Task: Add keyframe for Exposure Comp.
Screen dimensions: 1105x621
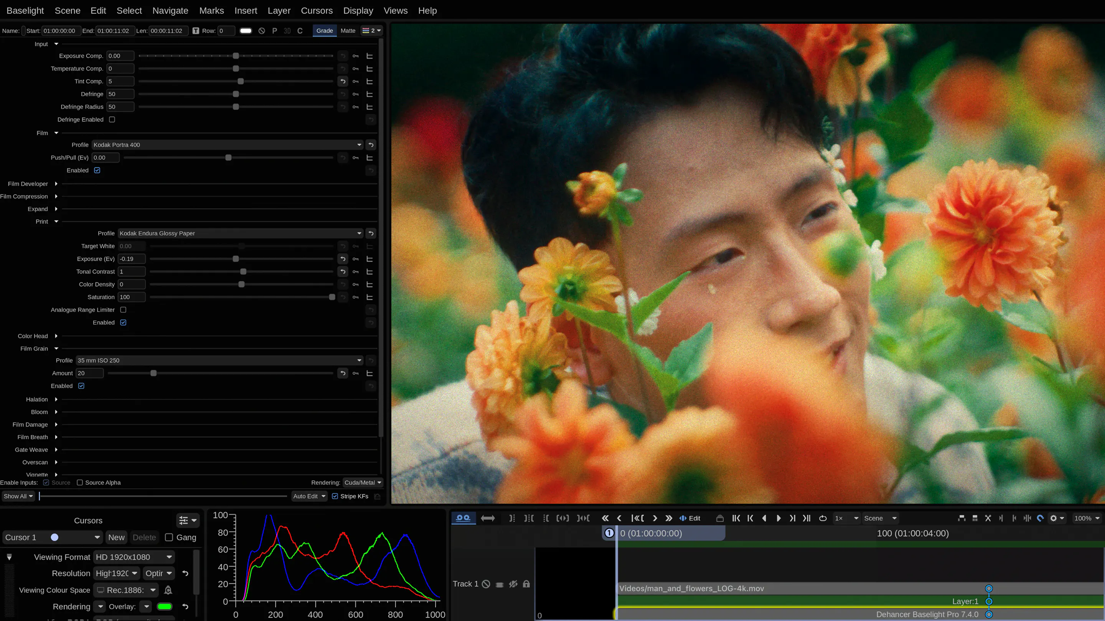Action: tap(356, 56)
